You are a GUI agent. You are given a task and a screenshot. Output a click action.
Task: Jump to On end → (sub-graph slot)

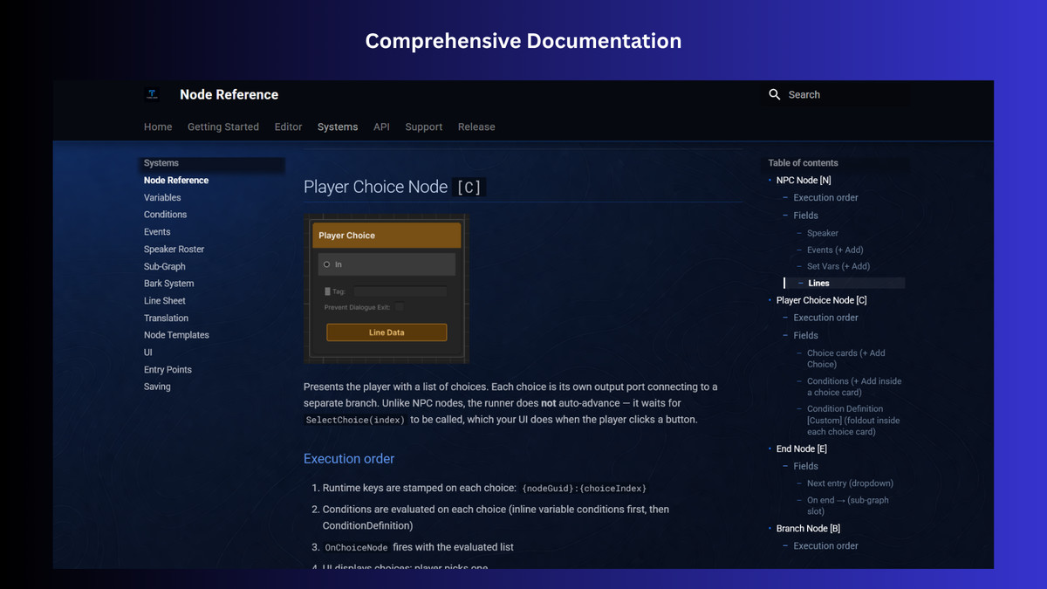847,505
